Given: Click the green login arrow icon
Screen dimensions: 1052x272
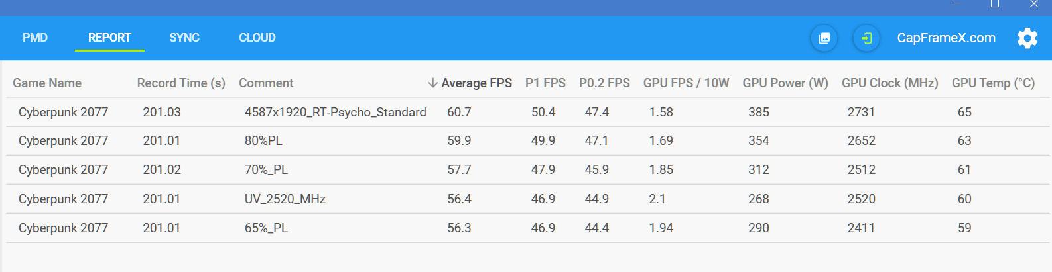Looking at the screenshot, I should 866,38.
